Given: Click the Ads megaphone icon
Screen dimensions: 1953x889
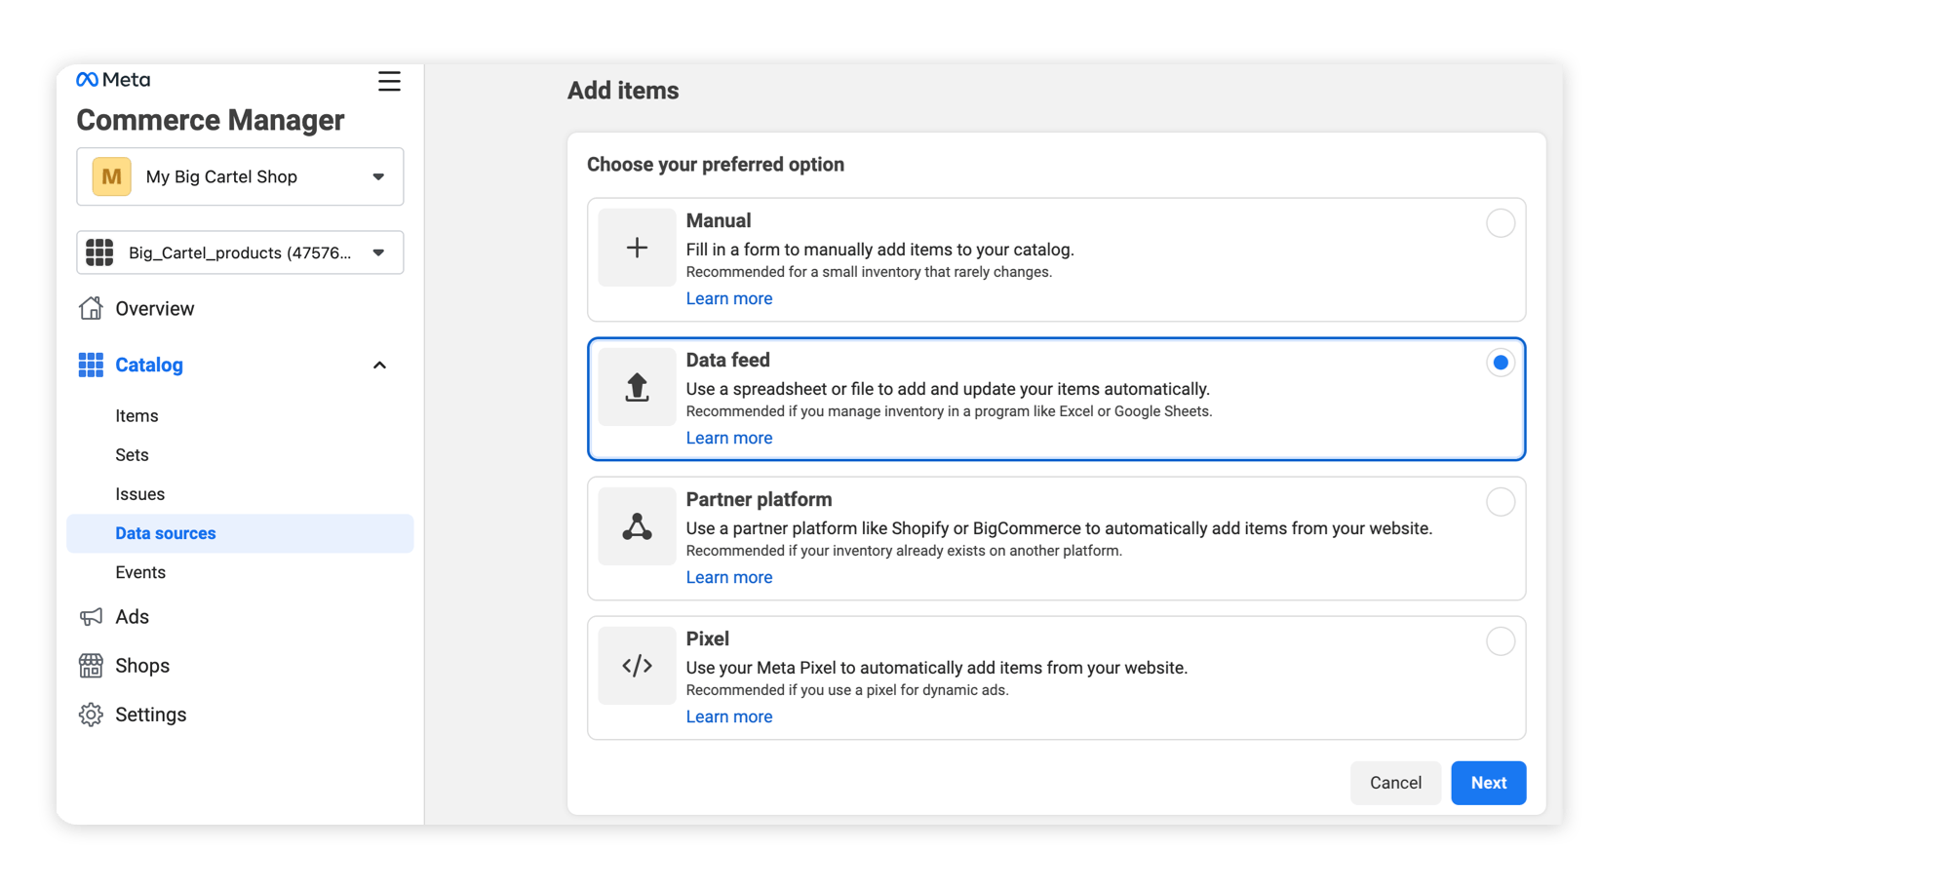Looking at the screenshot, I should pos(91,617).
